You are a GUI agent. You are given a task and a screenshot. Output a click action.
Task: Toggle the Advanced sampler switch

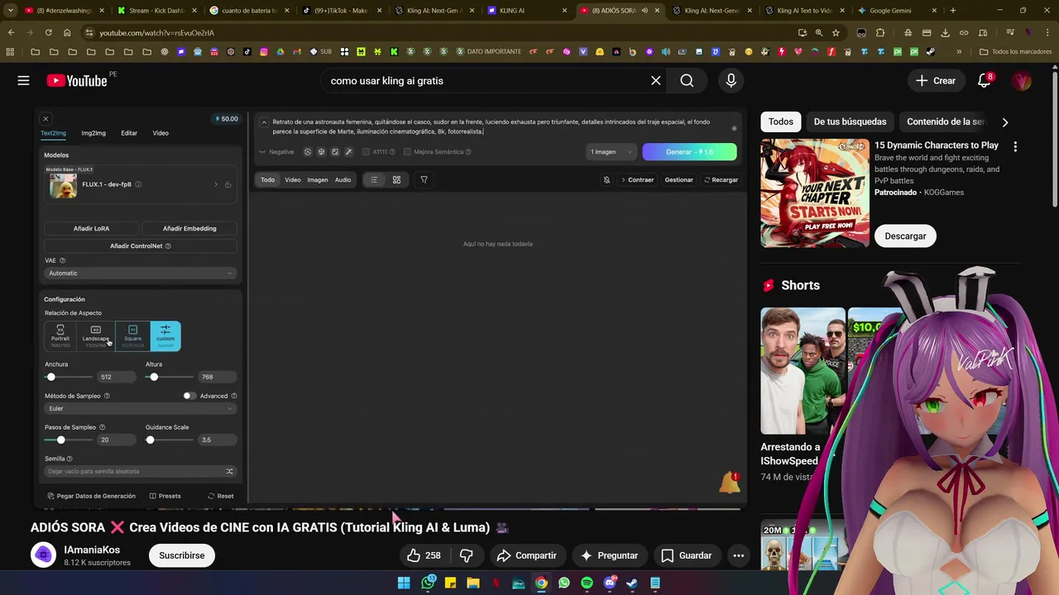click(189, 396)
